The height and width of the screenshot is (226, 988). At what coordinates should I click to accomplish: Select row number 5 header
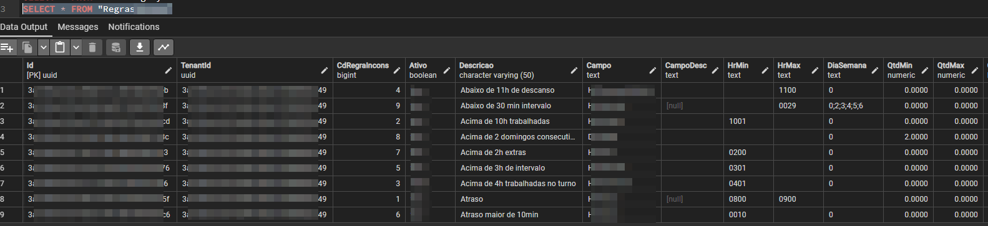click(11, 153)
